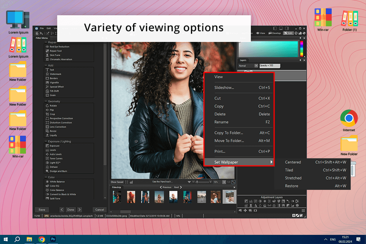Expand the Set Wallpaper submenu arrow
Image resolution: width=366 pixels, height=244 pixels.
[271, 162]
